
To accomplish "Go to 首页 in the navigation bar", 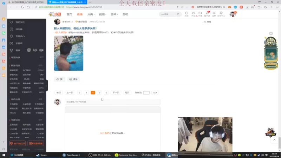I will [x=69, y=14].
